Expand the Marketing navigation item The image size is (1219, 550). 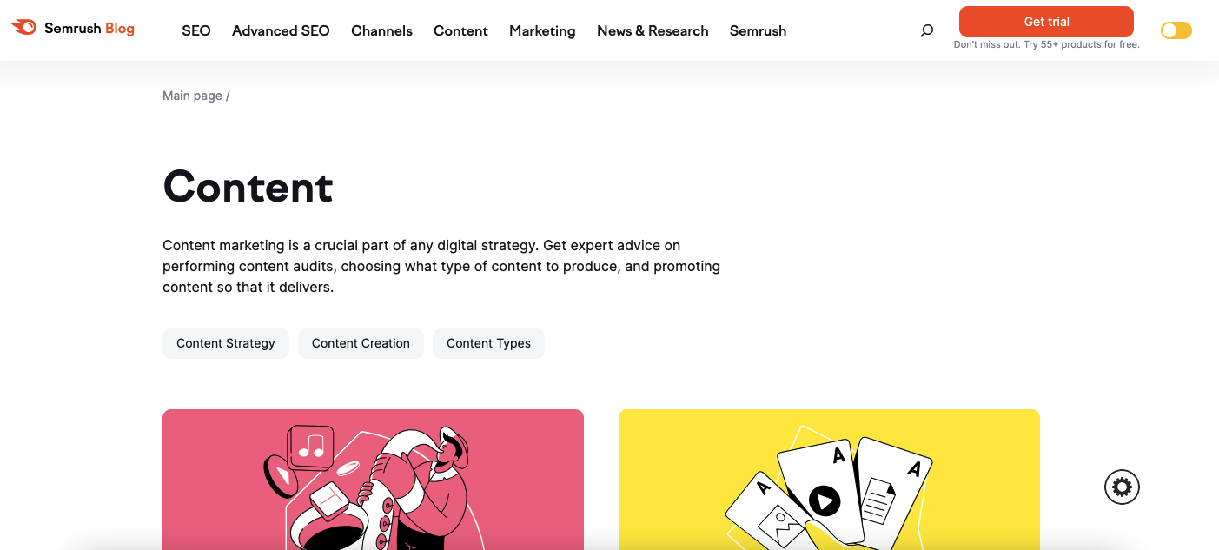tap(542, 30)
